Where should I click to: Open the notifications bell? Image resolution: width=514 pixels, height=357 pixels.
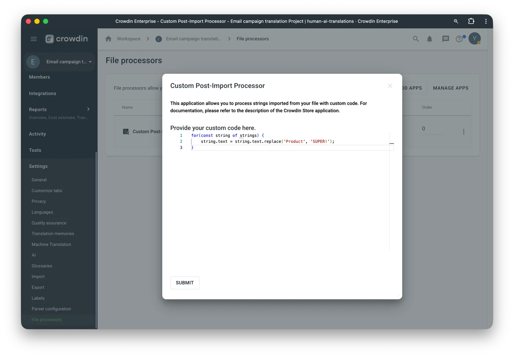tap(429, 39)
